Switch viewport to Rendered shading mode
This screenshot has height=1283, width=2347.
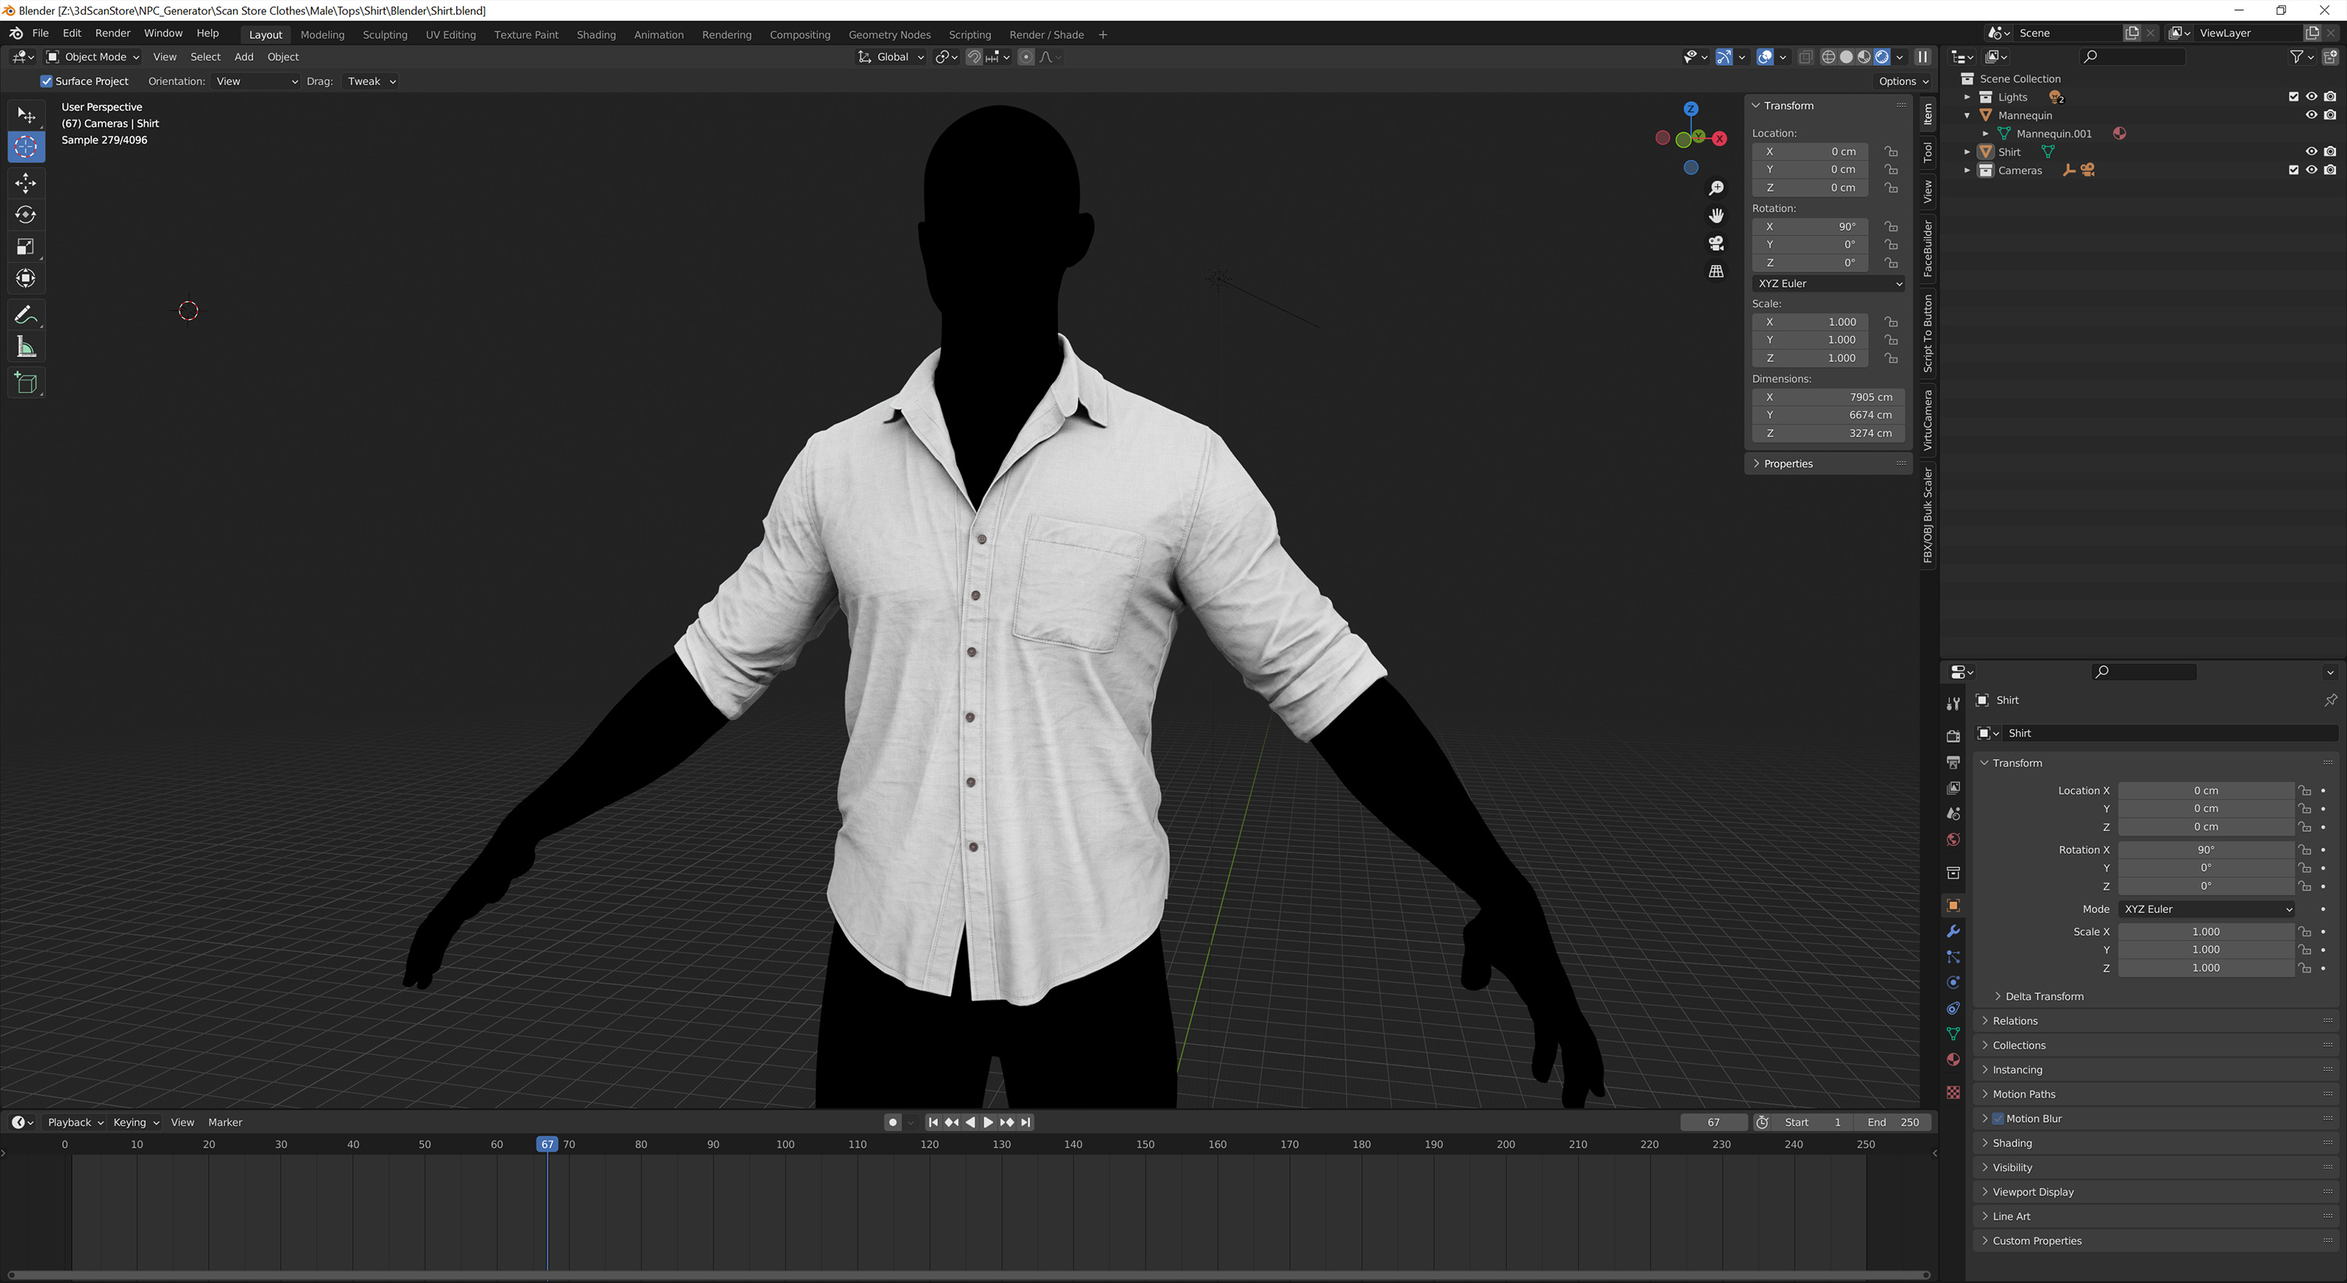[x=1882, y=56]
